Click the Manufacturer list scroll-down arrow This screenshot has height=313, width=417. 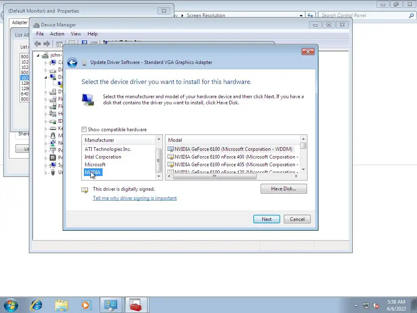coord(159,176)
